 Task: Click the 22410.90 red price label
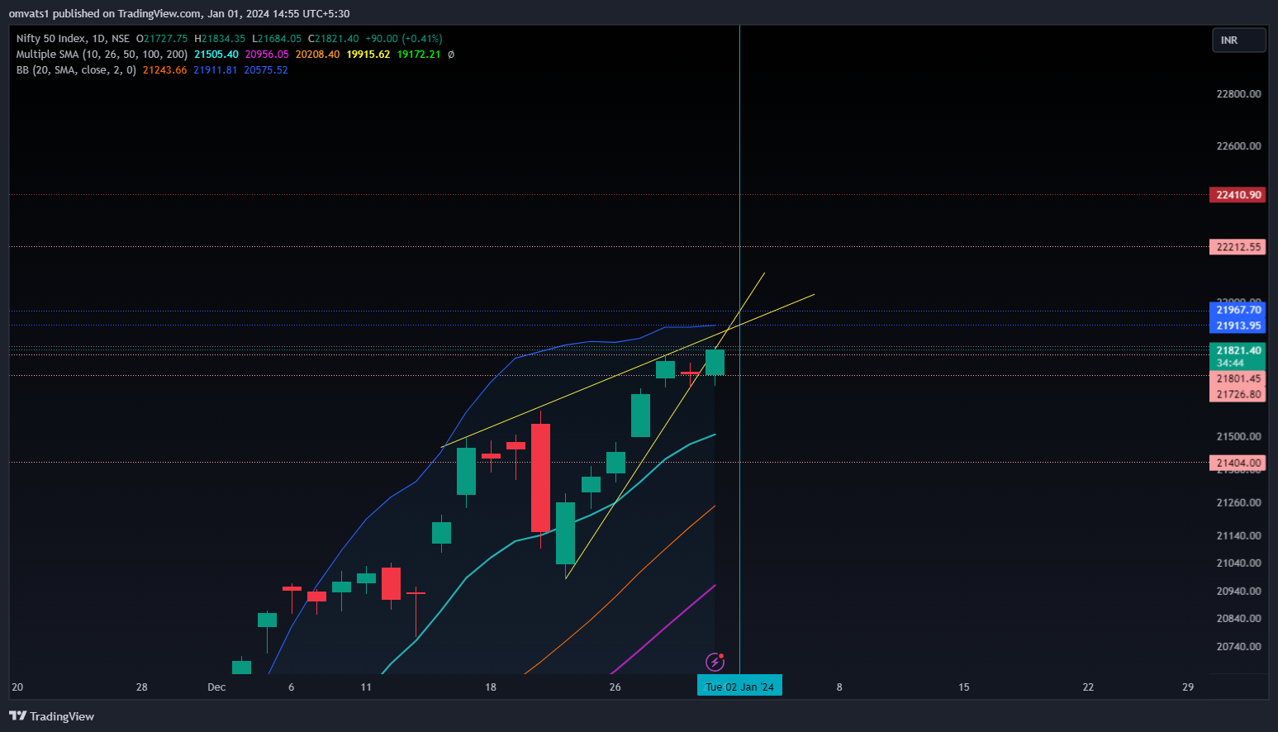coord(1238,195)
